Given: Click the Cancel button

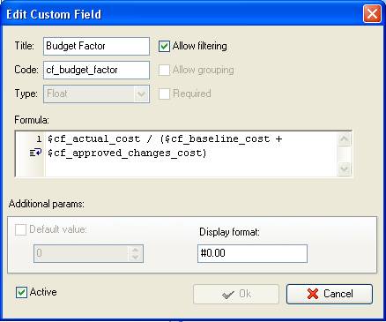Looking at the screenshot, I should pos(330,294).
